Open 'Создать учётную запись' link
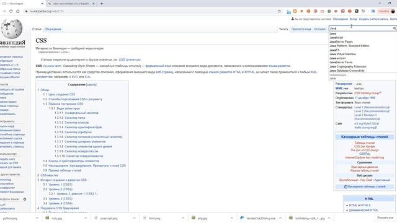Viewport: 397px width, 223px height. 373,19
